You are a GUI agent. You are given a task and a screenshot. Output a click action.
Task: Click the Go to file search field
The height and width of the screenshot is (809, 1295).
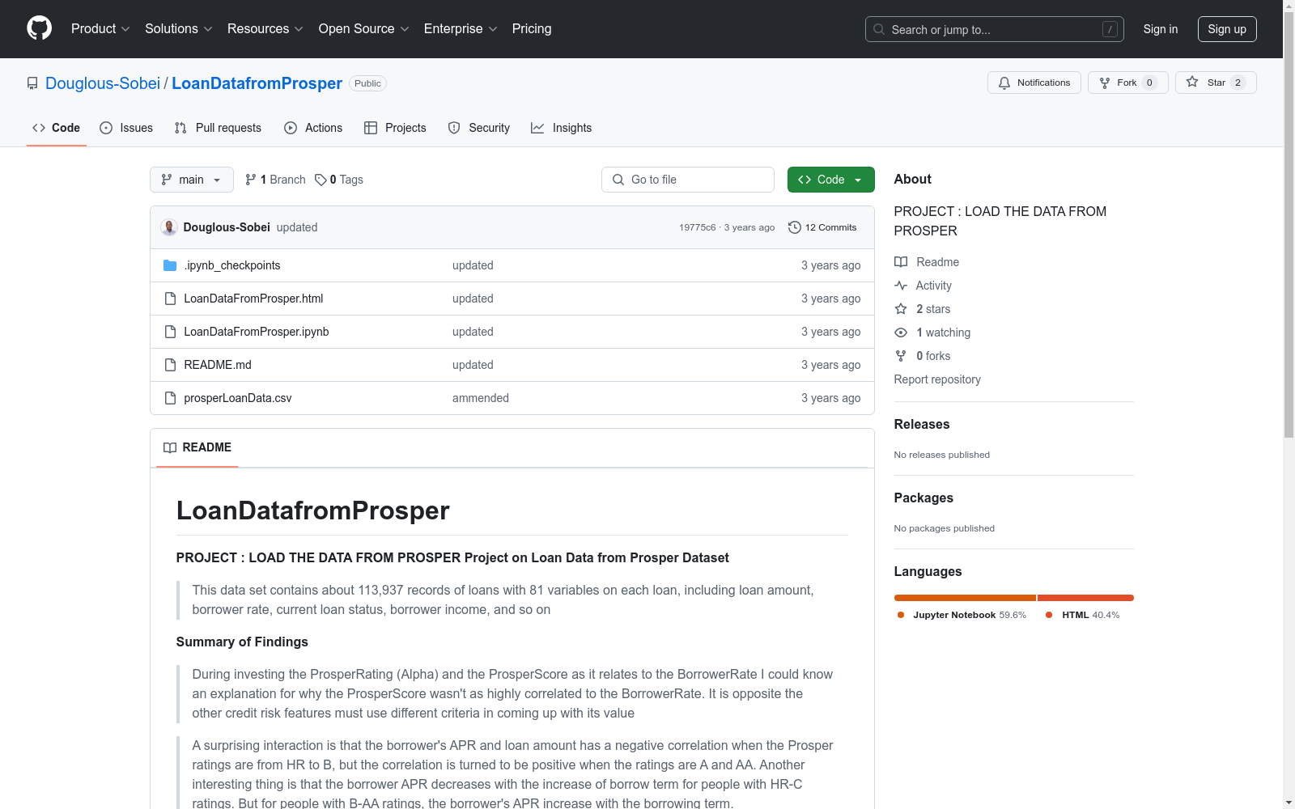tap(687, 180)
